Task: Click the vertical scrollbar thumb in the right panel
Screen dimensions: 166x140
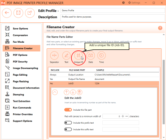Action: (x=164, y=92)
